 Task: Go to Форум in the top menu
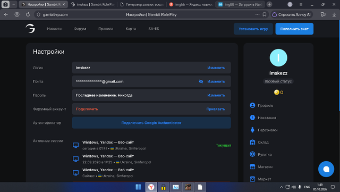(80, 29)
